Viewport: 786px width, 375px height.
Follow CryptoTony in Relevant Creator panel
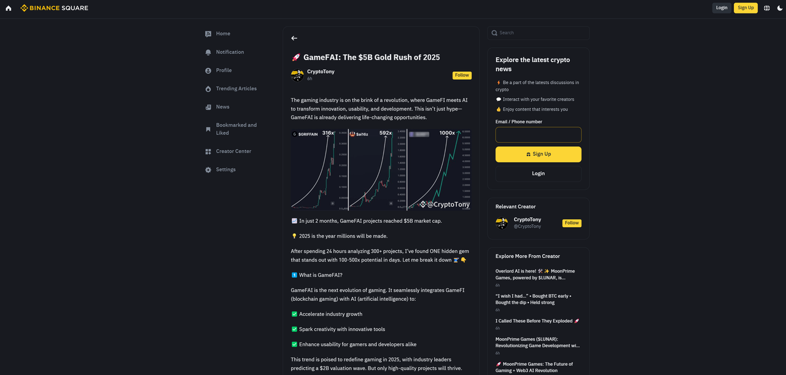[x=572, y=223]
